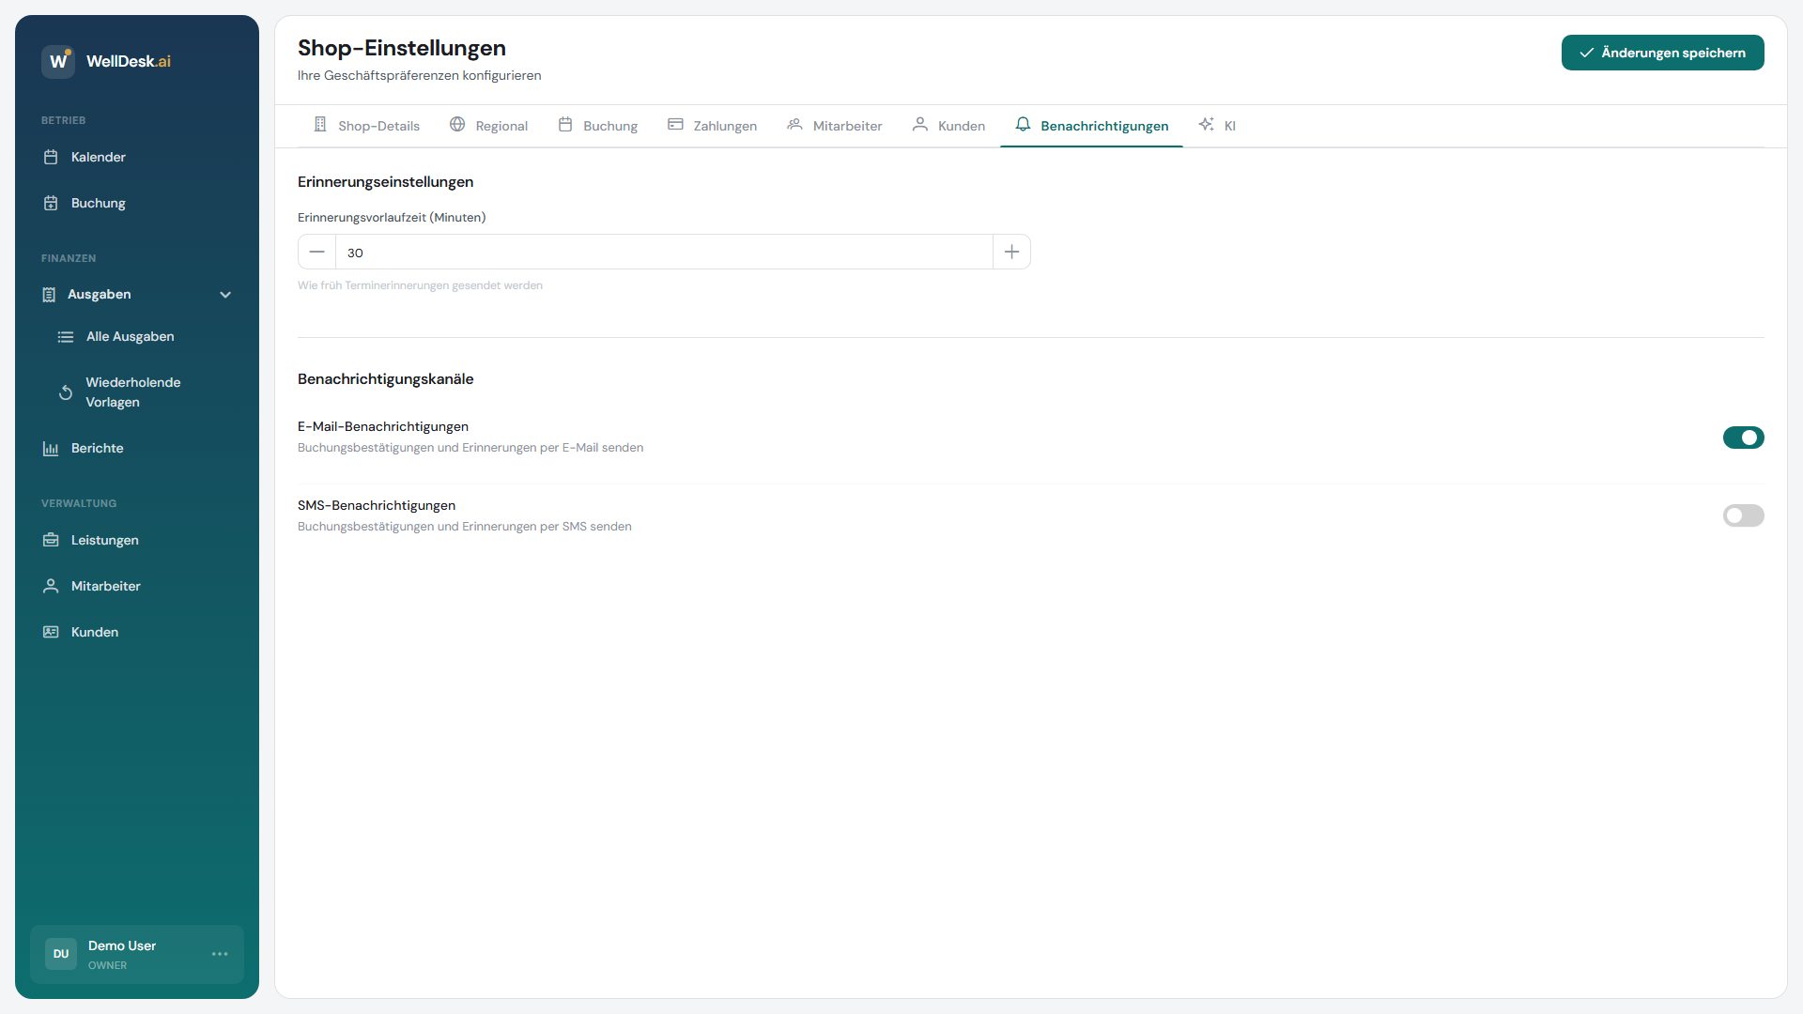
Task: Enable SMS-Benachrichtigungen
Action: click(1744, 515)
